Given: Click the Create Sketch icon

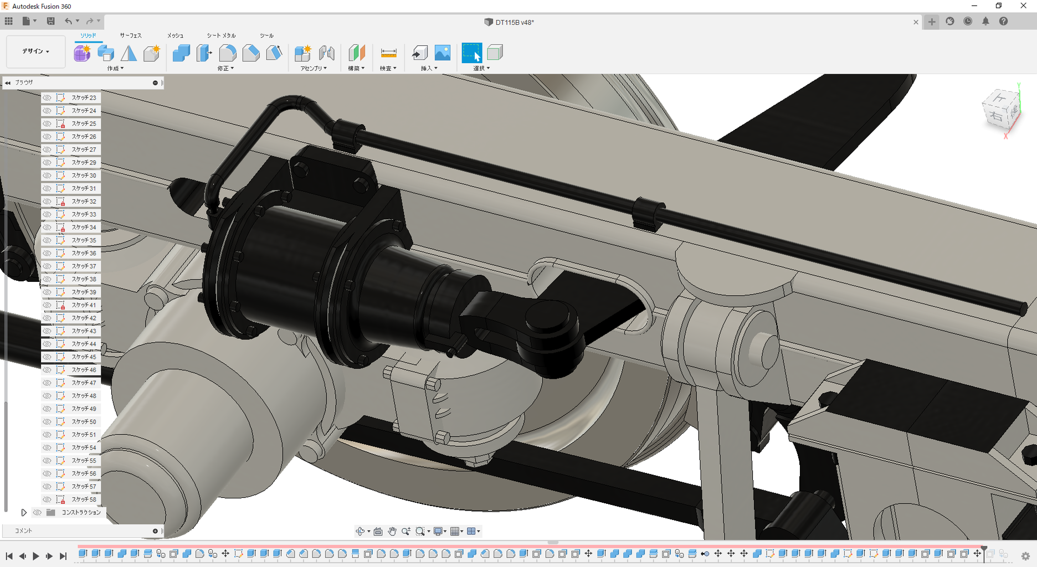Looking at the screenshot, I should [x=82, y=53].
